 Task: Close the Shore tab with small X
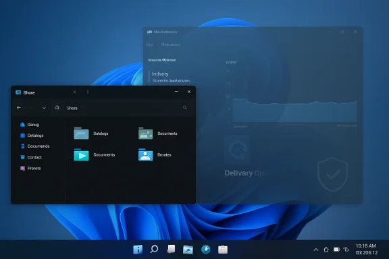coord(74,92)
